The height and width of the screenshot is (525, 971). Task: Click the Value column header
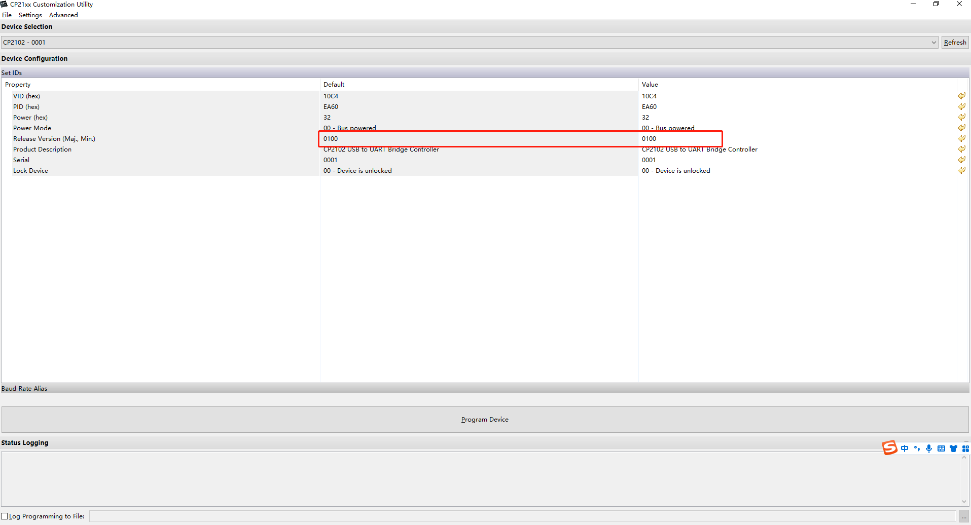coord(797,85)
